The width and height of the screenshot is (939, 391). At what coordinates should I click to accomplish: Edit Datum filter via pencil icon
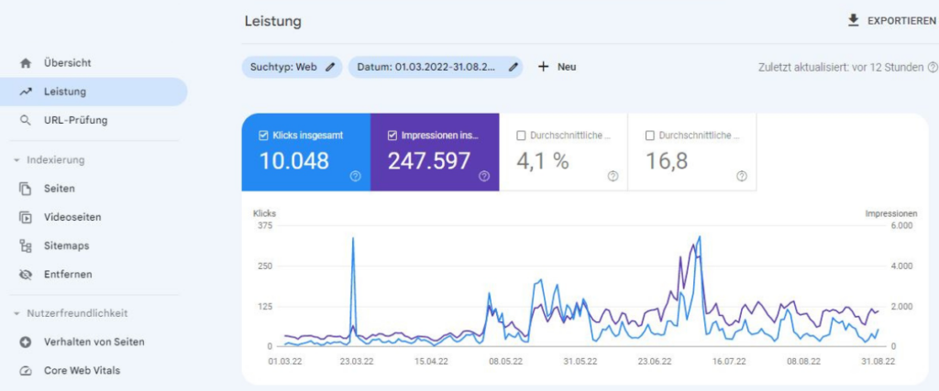(513, 67)
